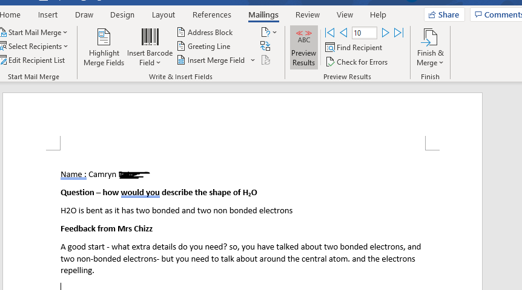
Task: Expand the Insert Merge Field dropdown arrow
Action: [253, 60]
